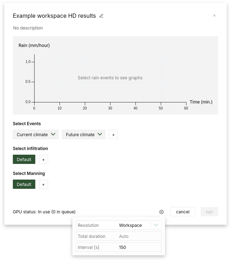Expand the Future climate dropdown
This screenshot has width=231, height=261.
pos(84,135)
